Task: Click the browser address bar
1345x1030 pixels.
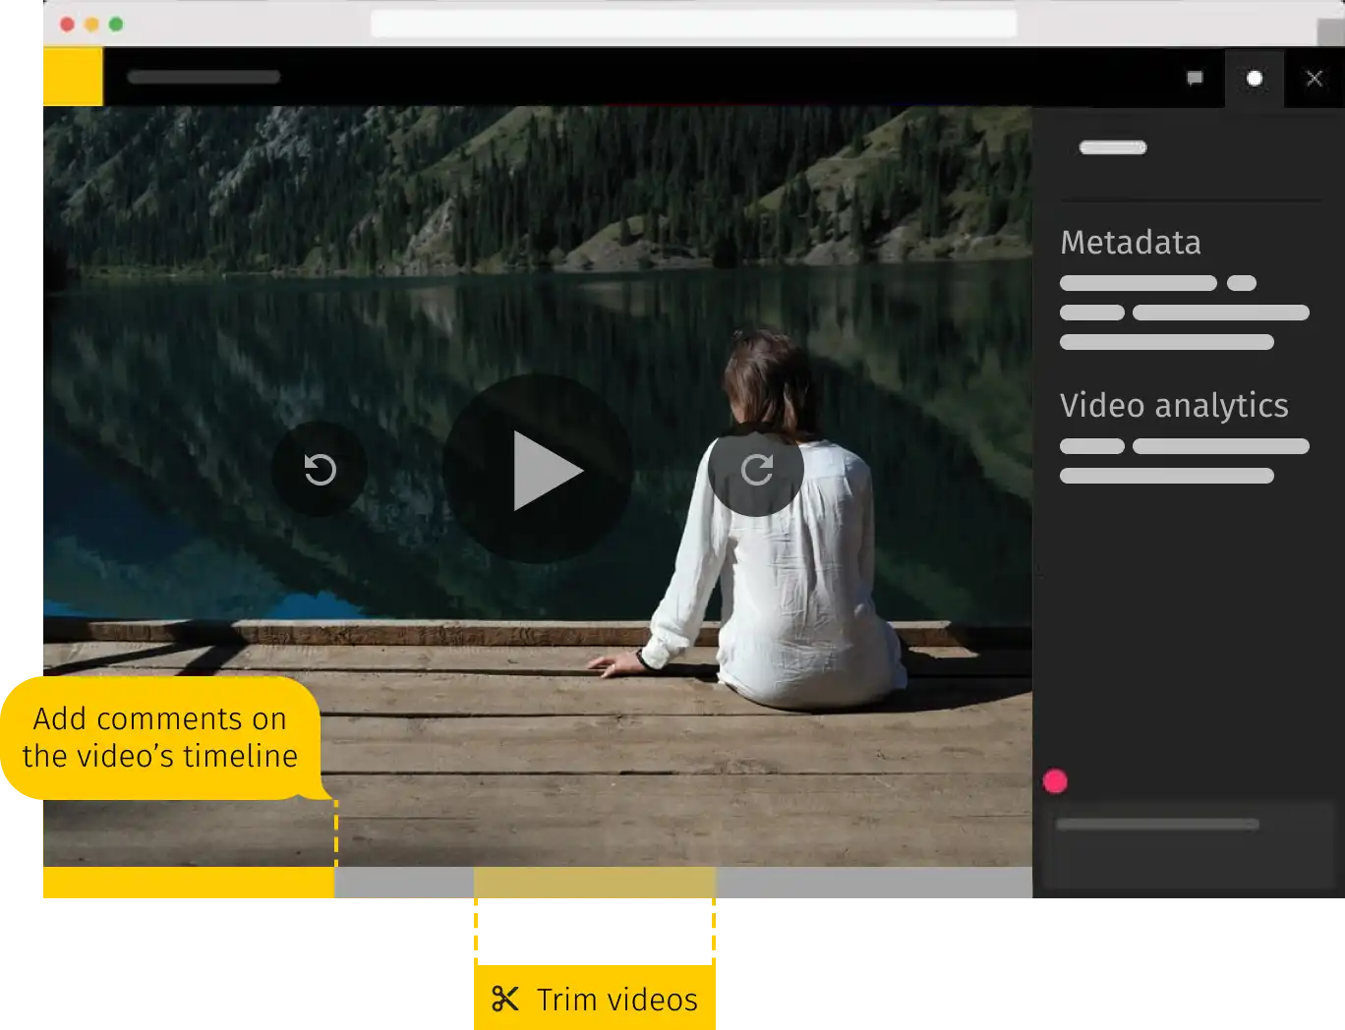Action: click(694, 23)
